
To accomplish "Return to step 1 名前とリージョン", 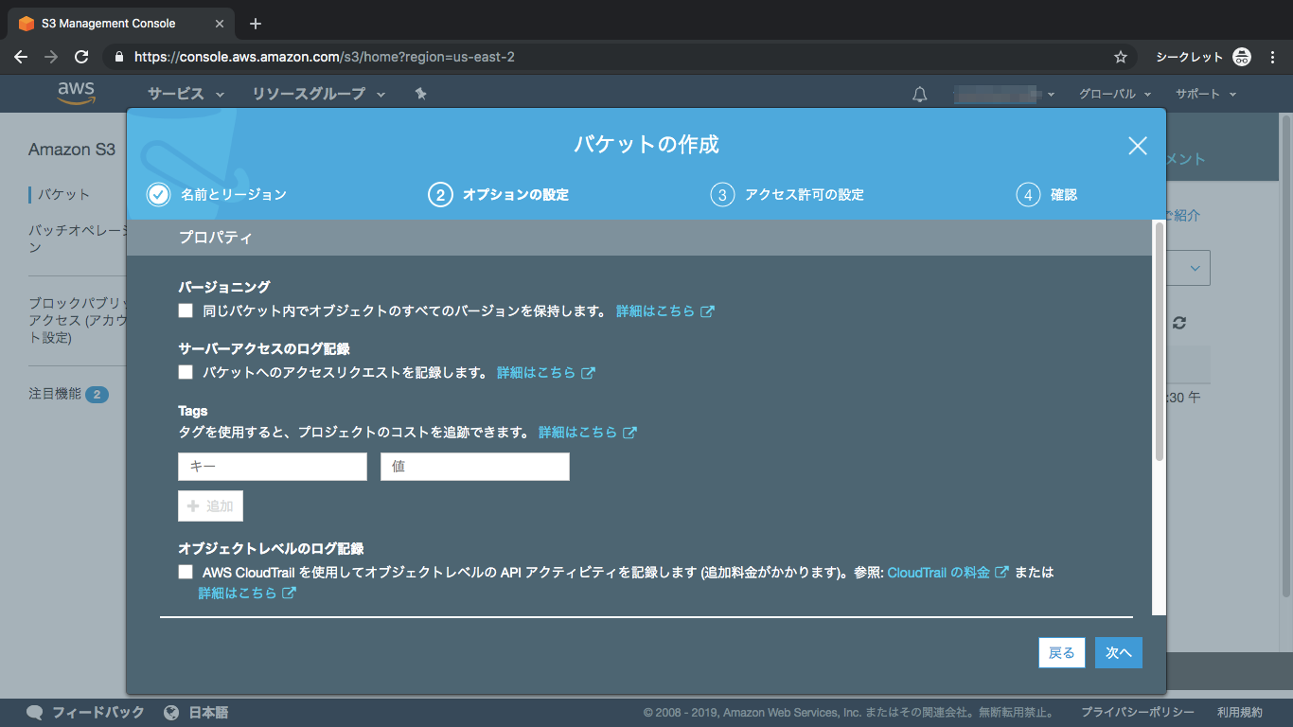I will (217, 194).
